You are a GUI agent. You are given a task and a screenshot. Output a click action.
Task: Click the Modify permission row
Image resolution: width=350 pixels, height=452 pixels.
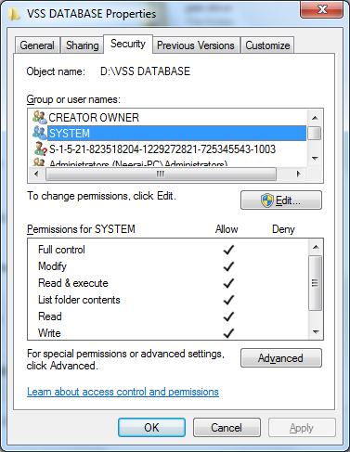pos(168,266)
